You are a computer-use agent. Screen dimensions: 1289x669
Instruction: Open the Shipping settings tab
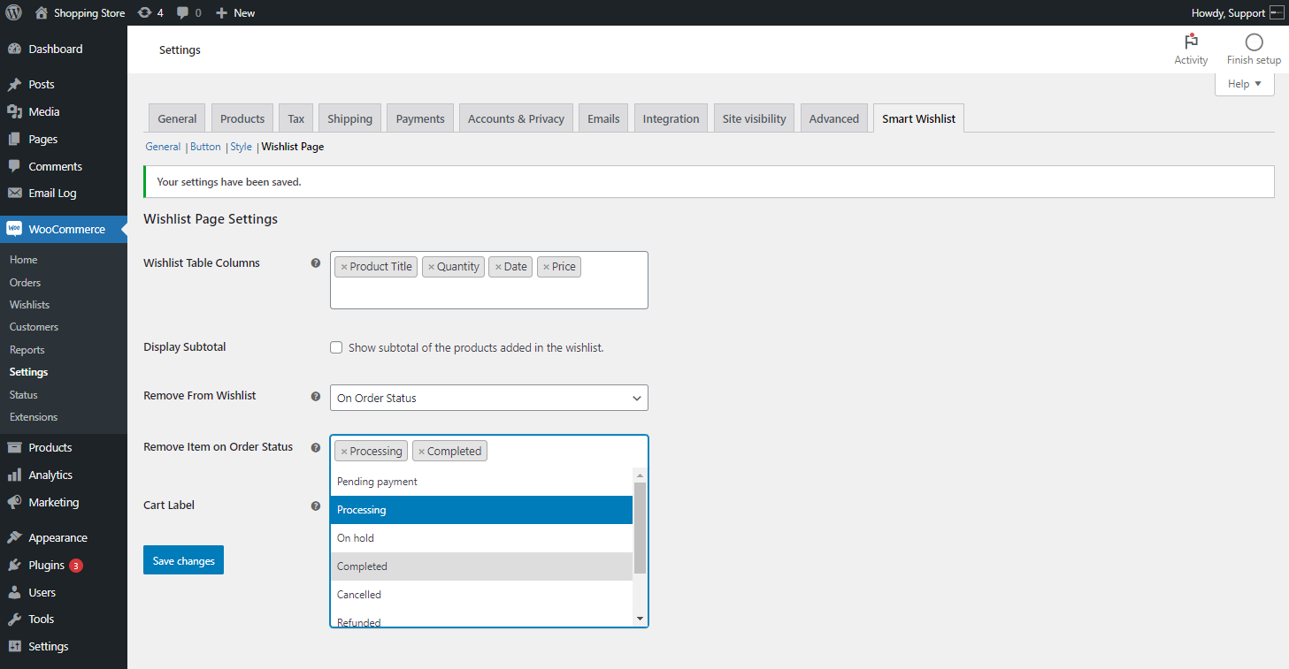(x=350, y=118)
